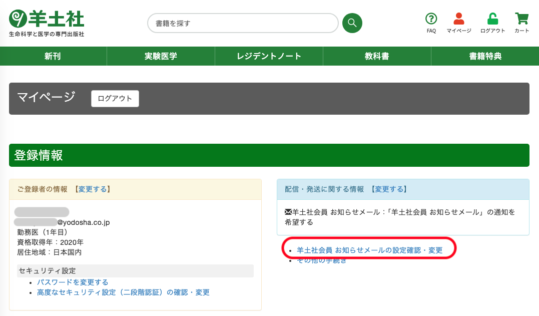
Task: Open パスワードを変更する link
Action: point(73,282)
